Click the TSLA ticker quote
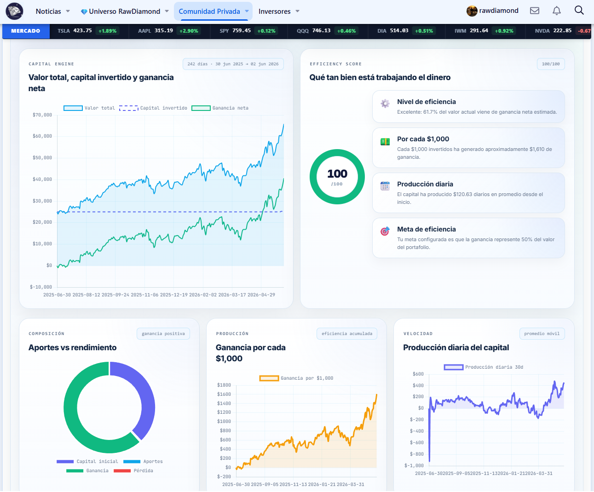594x492 pixels. [x=87, y=31]
